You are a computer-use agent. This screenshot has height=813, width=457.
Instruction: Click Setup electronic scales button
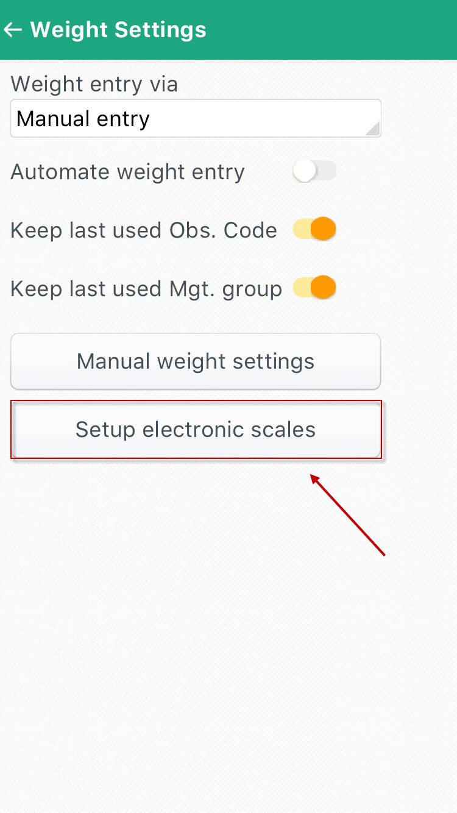pos(196,430)
